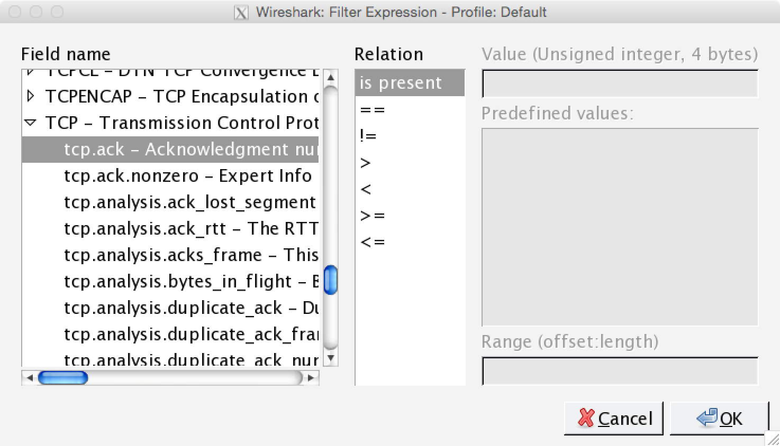780x446 pixels.
Task: Click the blue return arrow icon on OK
Action: (707, 417)
